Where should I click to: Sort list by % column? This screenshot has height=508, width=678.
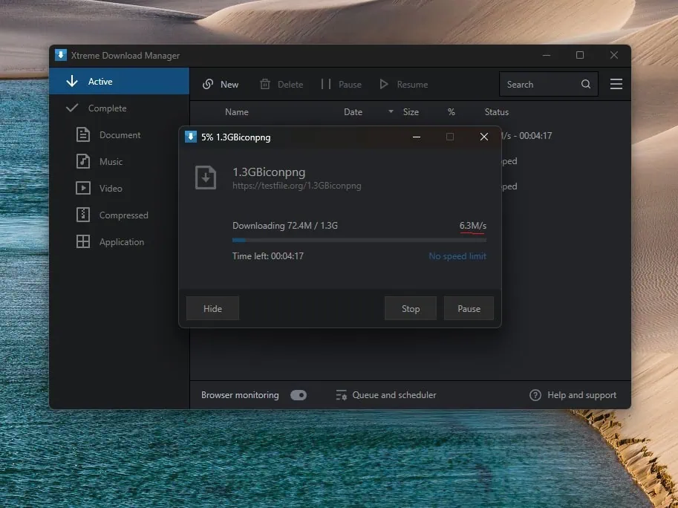(x=451, y=112)
